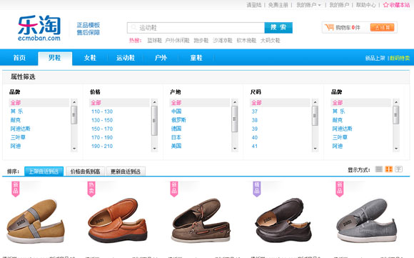Select price range 130 - 150

(x=102, y=120)
